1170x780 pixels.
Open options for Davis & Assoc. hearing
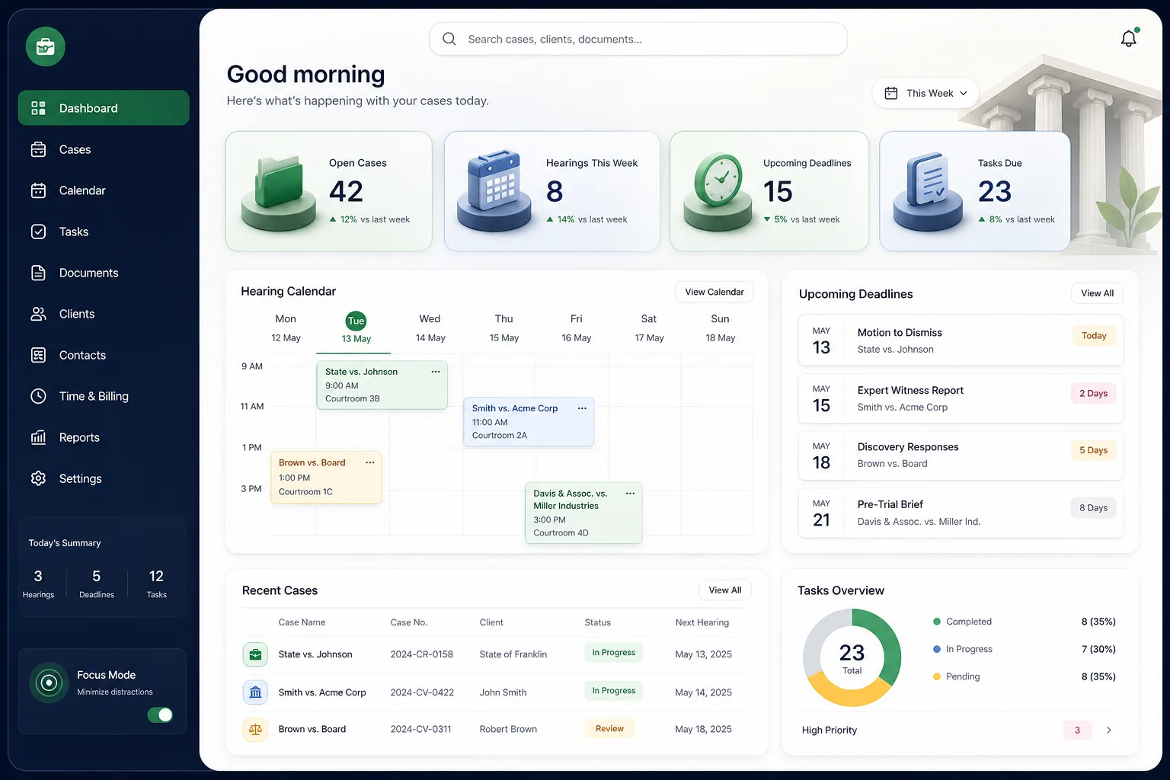click(630, 494)
